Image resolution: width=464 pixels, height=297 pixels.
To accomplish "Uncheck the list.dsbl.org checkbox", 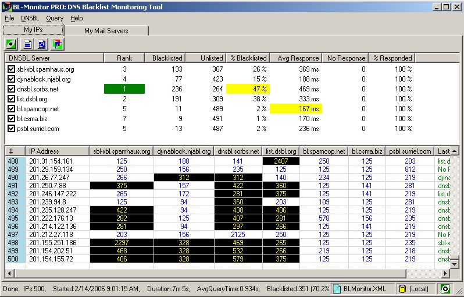I will click(x=11, y=98).
